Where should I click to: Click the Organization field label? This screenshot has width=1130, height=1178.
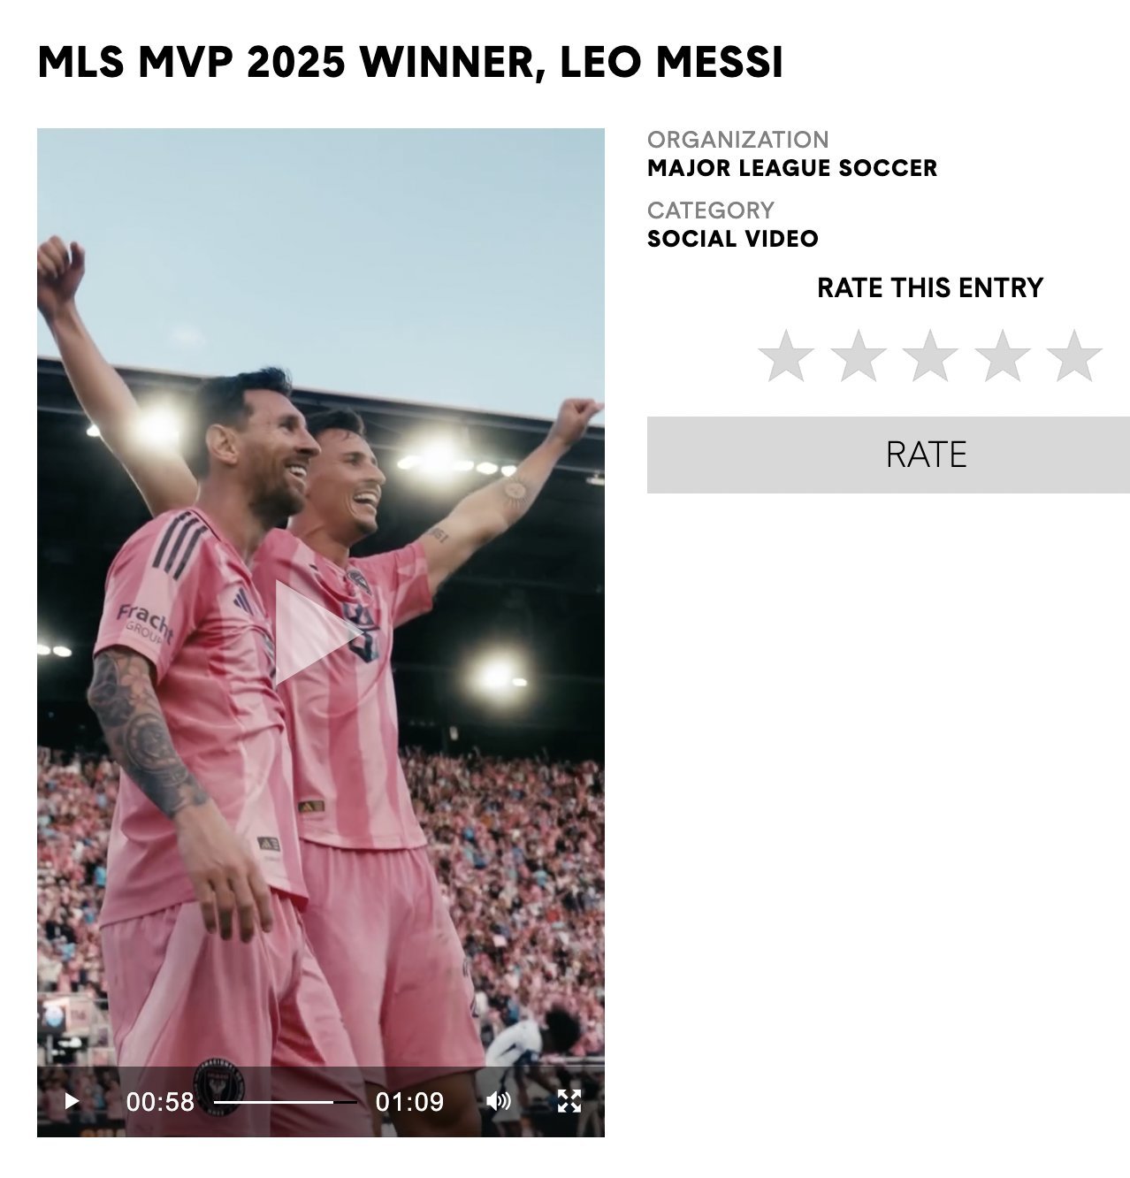[x=738, y=140]
